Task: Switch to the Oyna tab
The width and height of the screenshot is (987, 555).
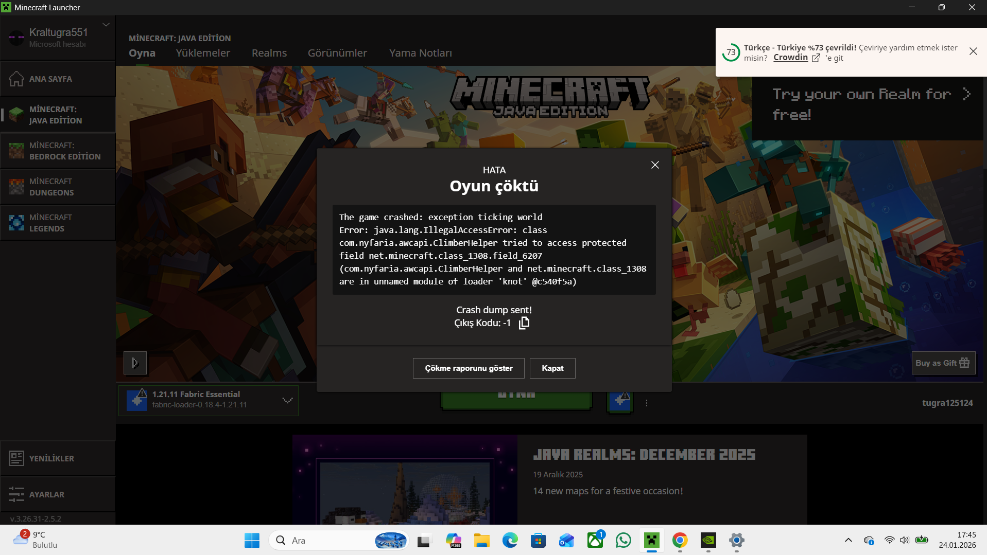Action: (x=142, y=53)
